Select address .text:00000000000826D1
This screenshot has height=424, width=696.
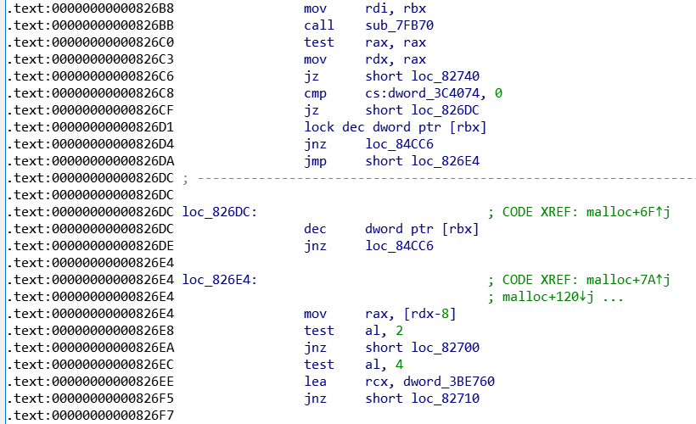pos(91,127)
